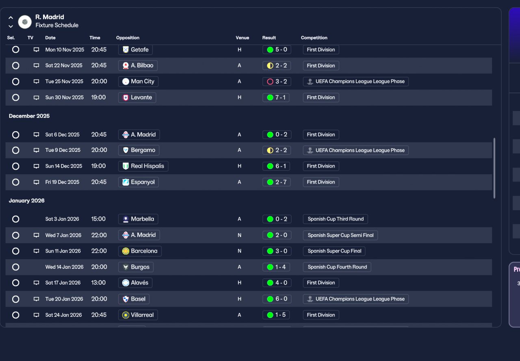Click the green win indicator for Real Hispalis
Screen dimensions: 520x361
point(270,166)
